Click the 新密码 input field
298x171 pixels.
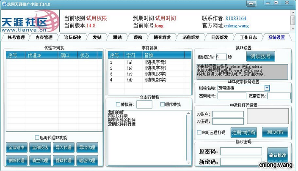[241, 162]
